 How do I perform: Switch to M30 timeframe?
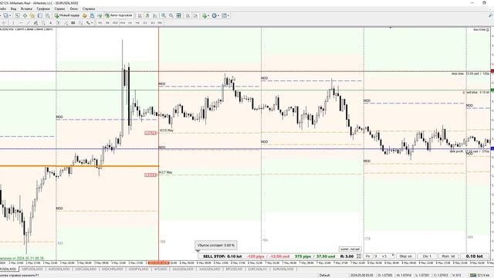coord(123,22)
